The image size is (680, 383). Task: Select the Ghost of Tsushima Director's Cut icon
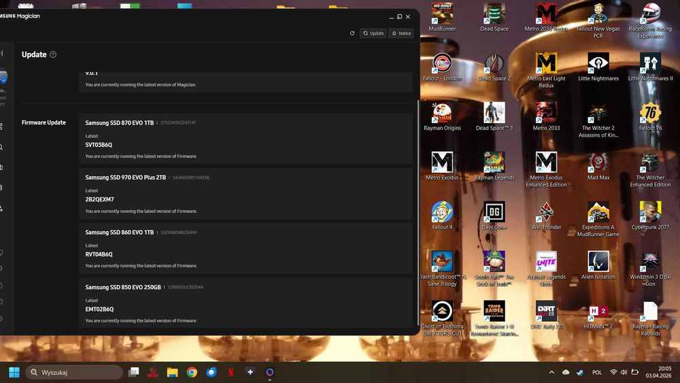tap(442, 318)
